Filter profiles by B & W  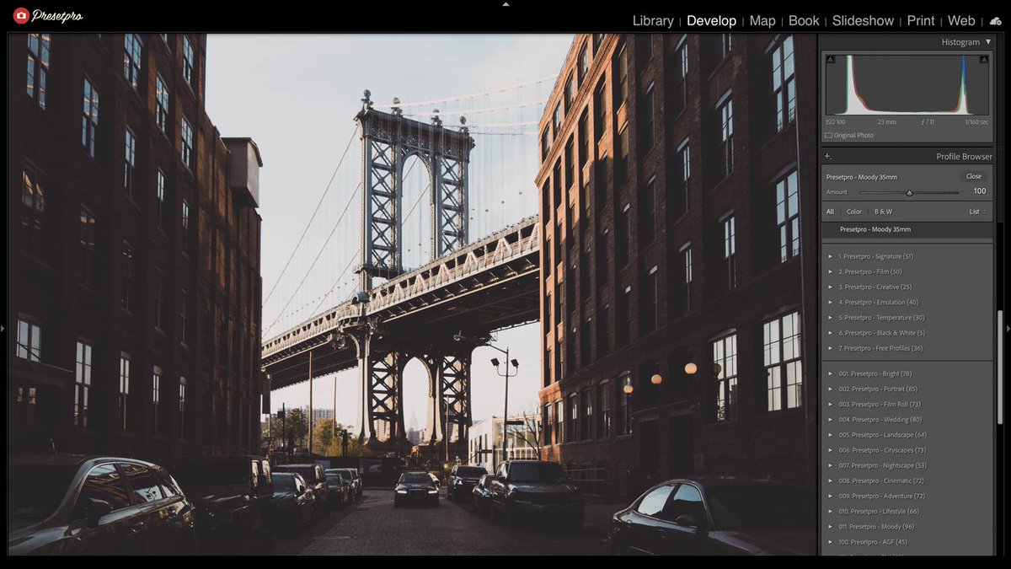883,212
